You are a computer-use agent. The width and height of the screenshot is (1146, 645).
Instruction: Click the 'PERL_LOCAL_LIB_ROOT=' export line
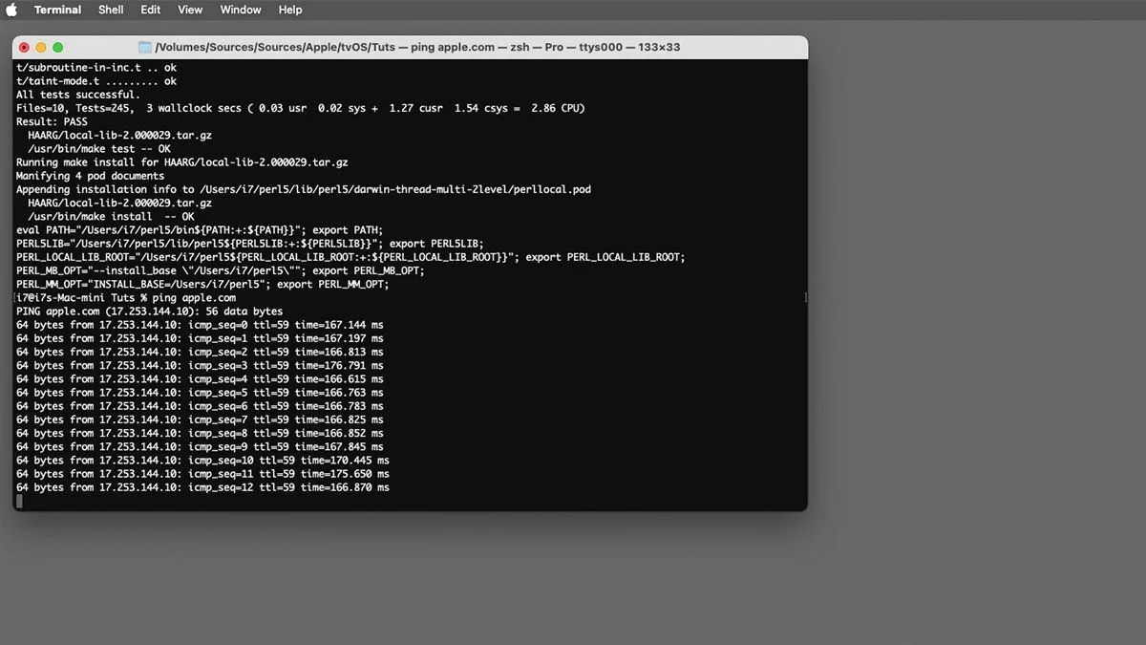pos(350,257)
